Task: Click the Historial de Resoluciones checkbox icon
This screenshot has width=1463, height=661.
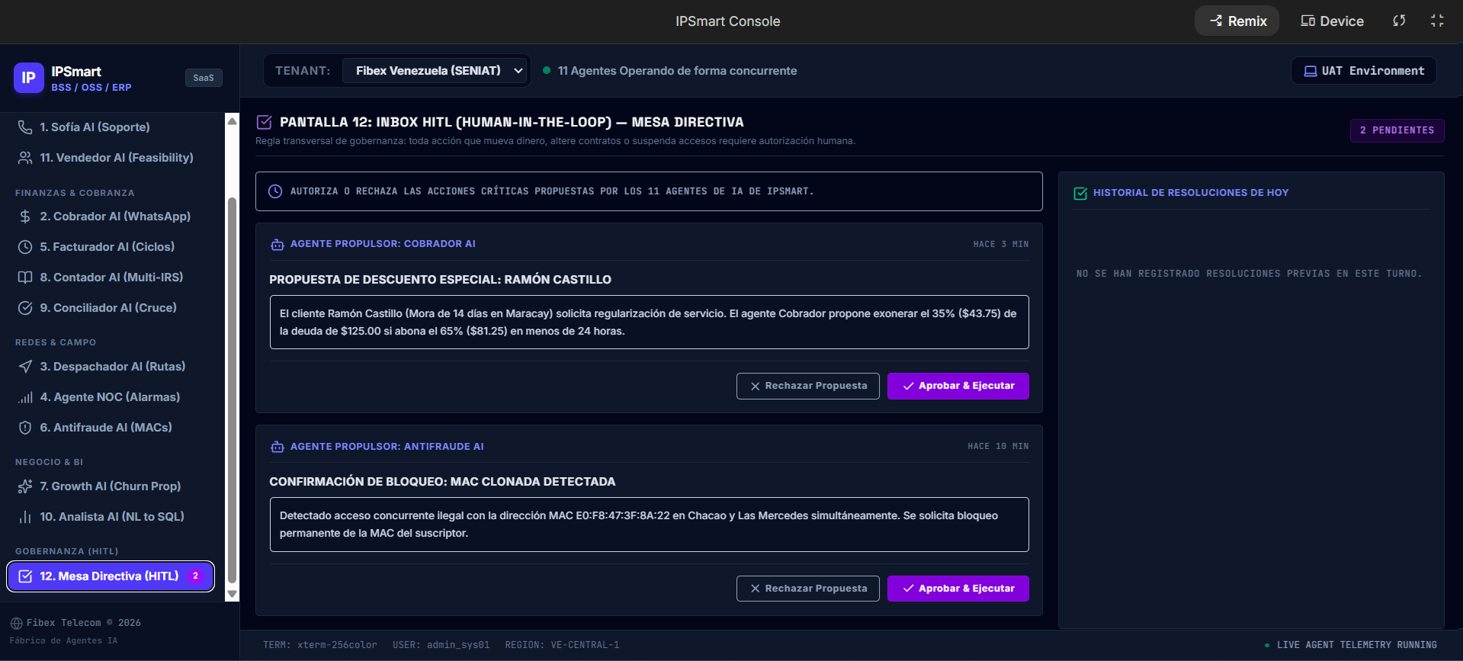Action: (x=1080, y=194)
